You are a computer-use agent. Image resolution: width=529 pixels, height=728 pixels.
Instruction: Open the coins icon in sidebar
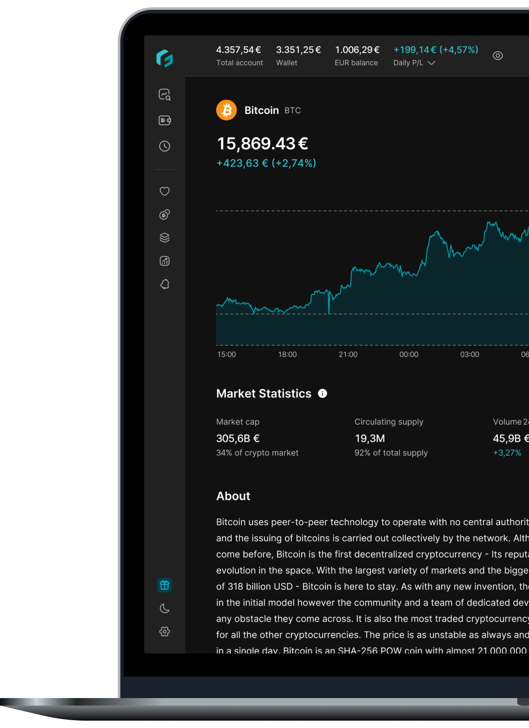[165, 215]
